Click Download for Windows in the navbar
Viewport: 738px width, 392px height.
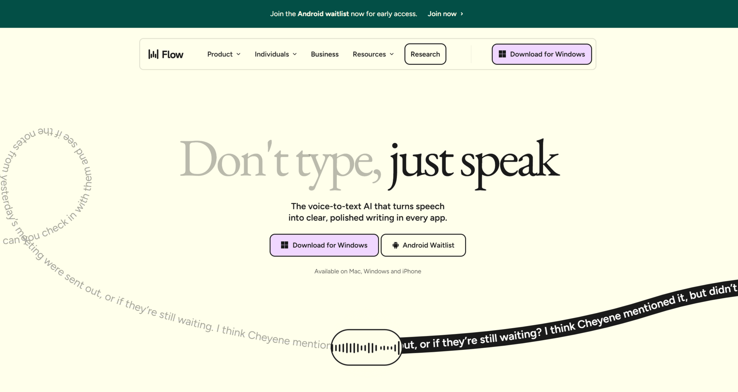(542, 54)
